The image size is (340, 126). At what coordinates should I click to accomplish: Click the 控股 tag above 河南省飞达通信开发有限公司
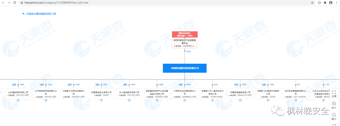pyautogui.click(x=264, y=85)
